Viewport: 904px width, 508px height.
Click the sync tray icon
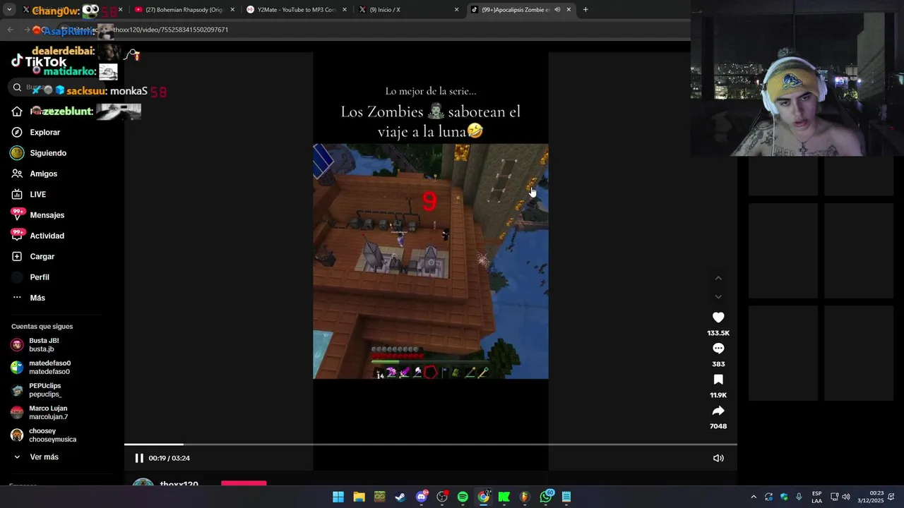pyautogui.click(x=769, y=497)
